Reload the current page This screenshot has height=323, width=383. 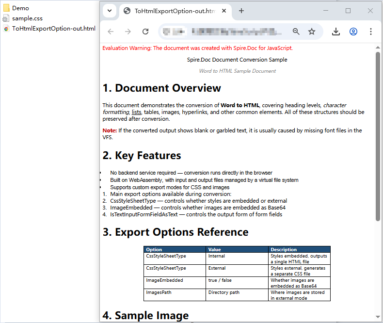145,32
